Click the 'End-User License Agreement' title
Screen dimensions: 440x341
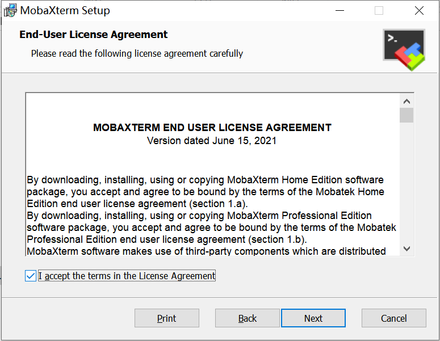point(94,35)
